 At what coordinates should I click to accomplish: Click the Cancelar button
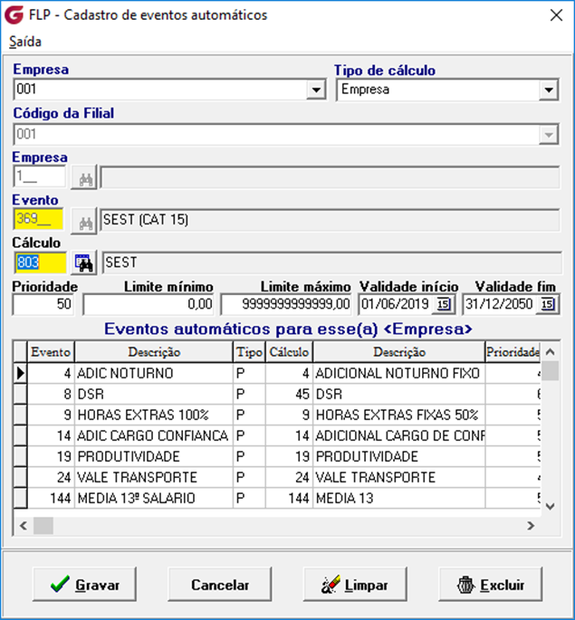[220, 585]
